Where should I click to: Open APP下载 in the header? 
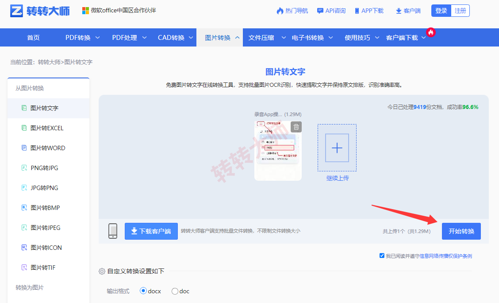pyautogui.click(x=372, y=11)
